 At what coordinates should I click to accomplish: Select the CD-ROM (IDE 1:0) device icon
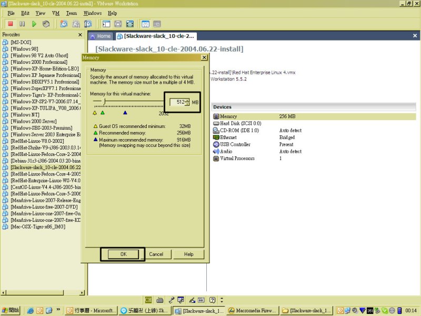tap(216, 130)
